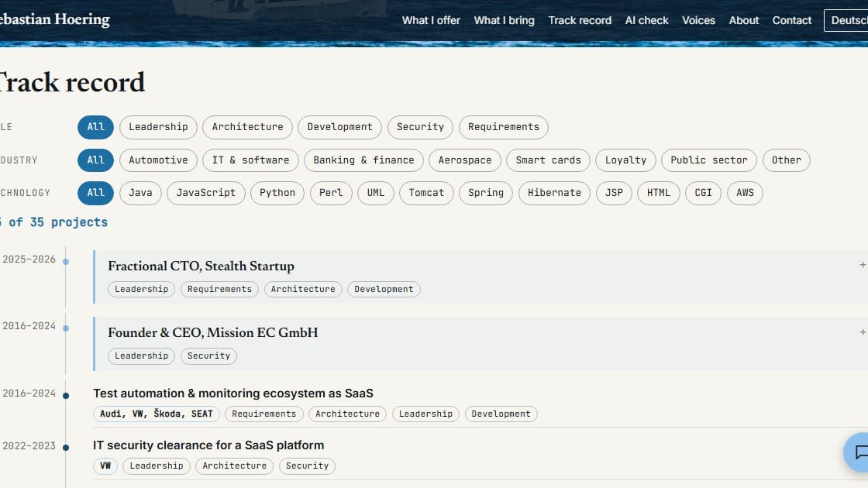Filter technology by Python

[277, 193]
